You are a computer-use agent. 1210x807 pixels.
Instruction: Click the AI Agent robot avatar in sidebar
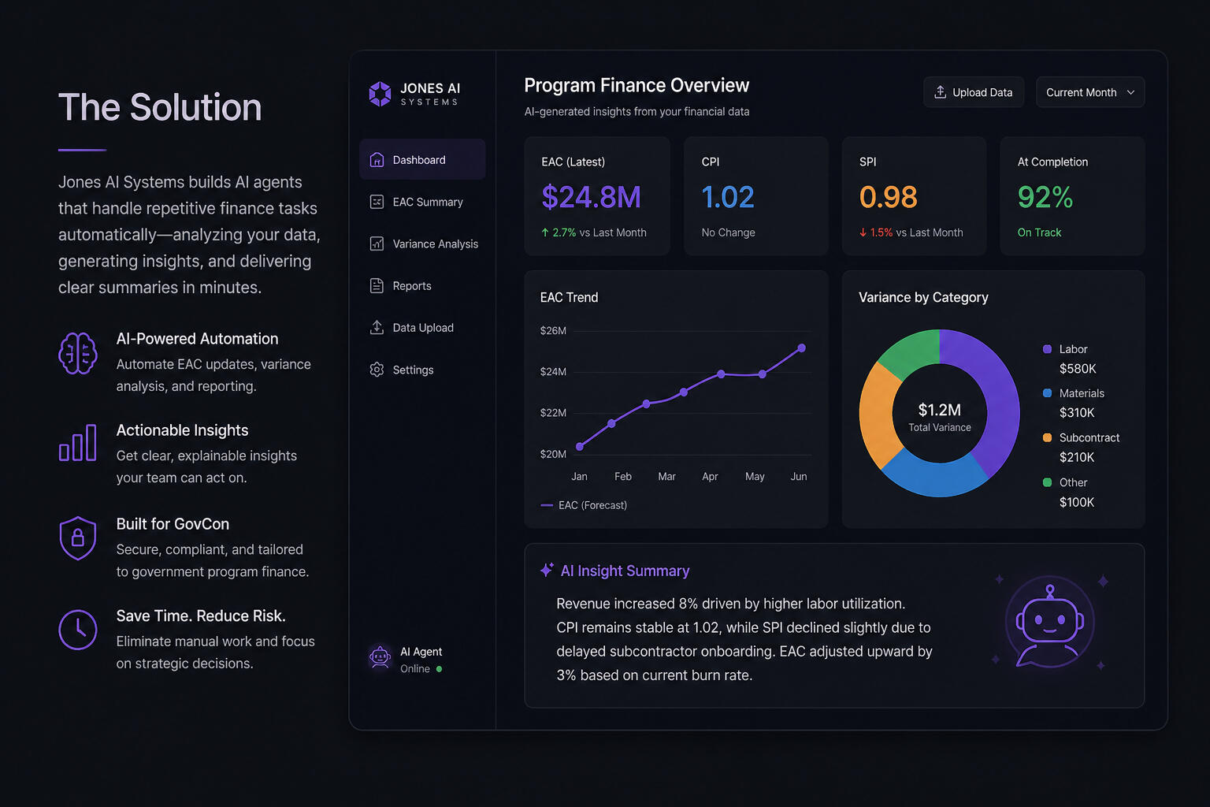(x=380, y=657)
